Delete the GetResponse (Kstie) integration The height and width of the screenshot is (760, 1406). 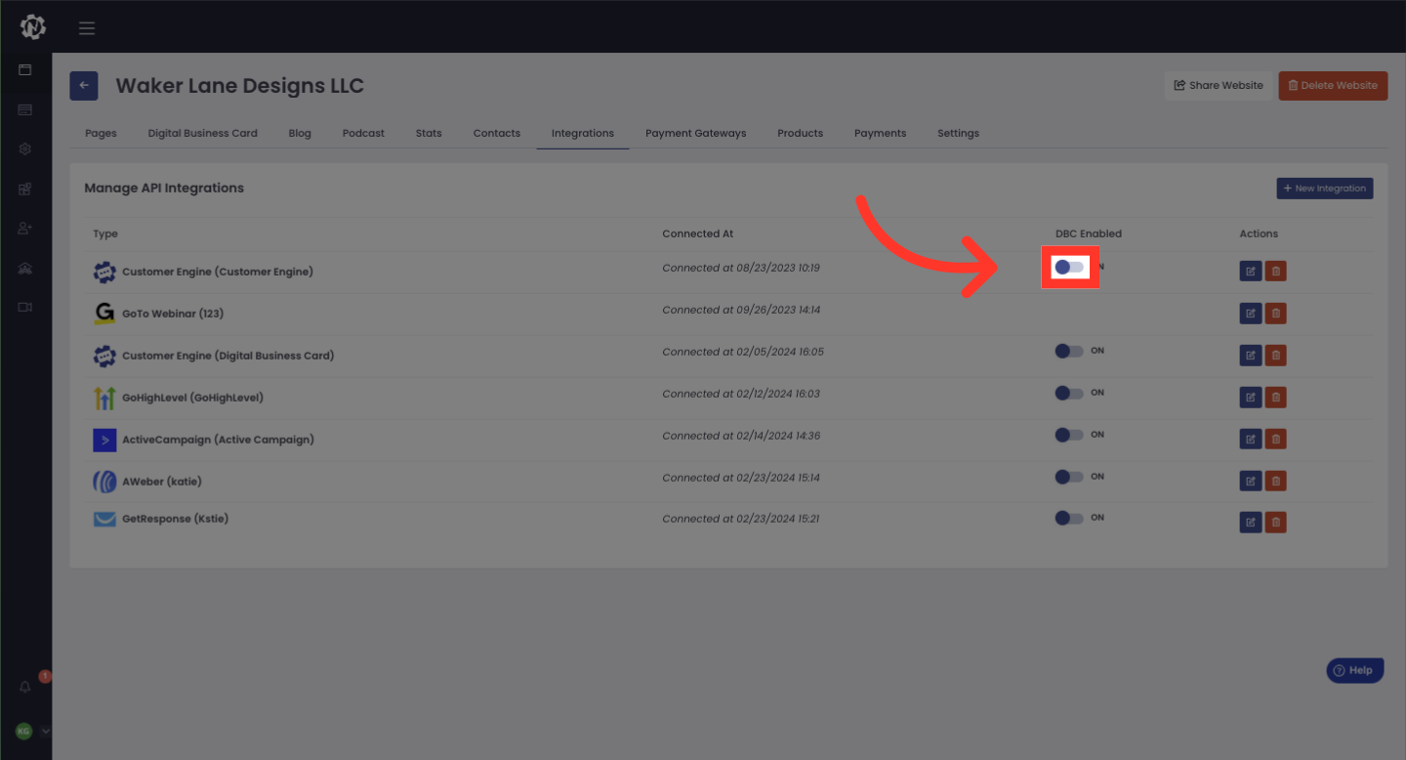coord(1275,523)
